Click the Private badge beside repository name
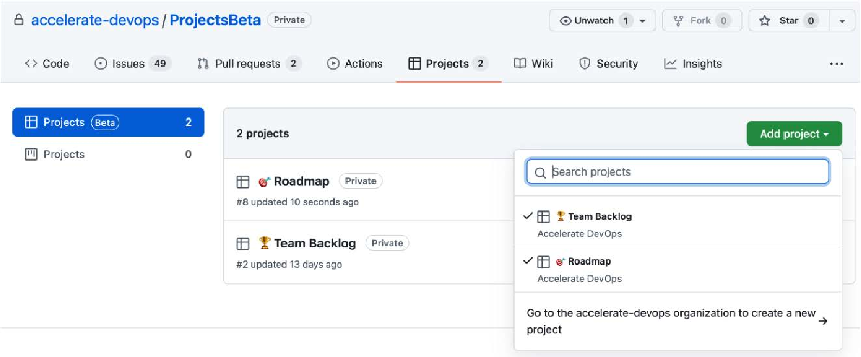The image size is (861, 357). coord(289,20)
